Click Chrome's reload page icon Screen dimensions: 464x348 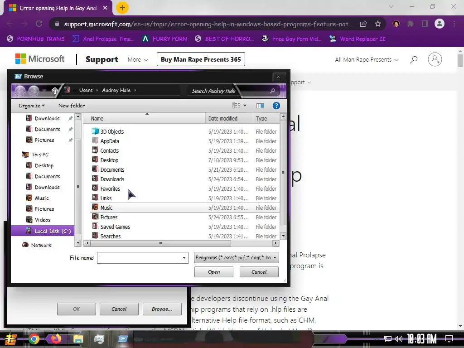pyautogui.click(x=39, y=24)
